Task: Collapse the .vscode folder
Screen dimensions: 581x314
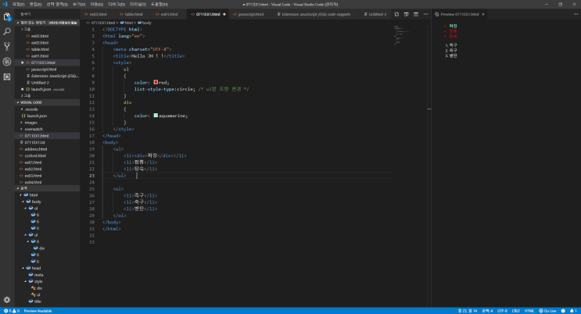Action: click(21, 109)
